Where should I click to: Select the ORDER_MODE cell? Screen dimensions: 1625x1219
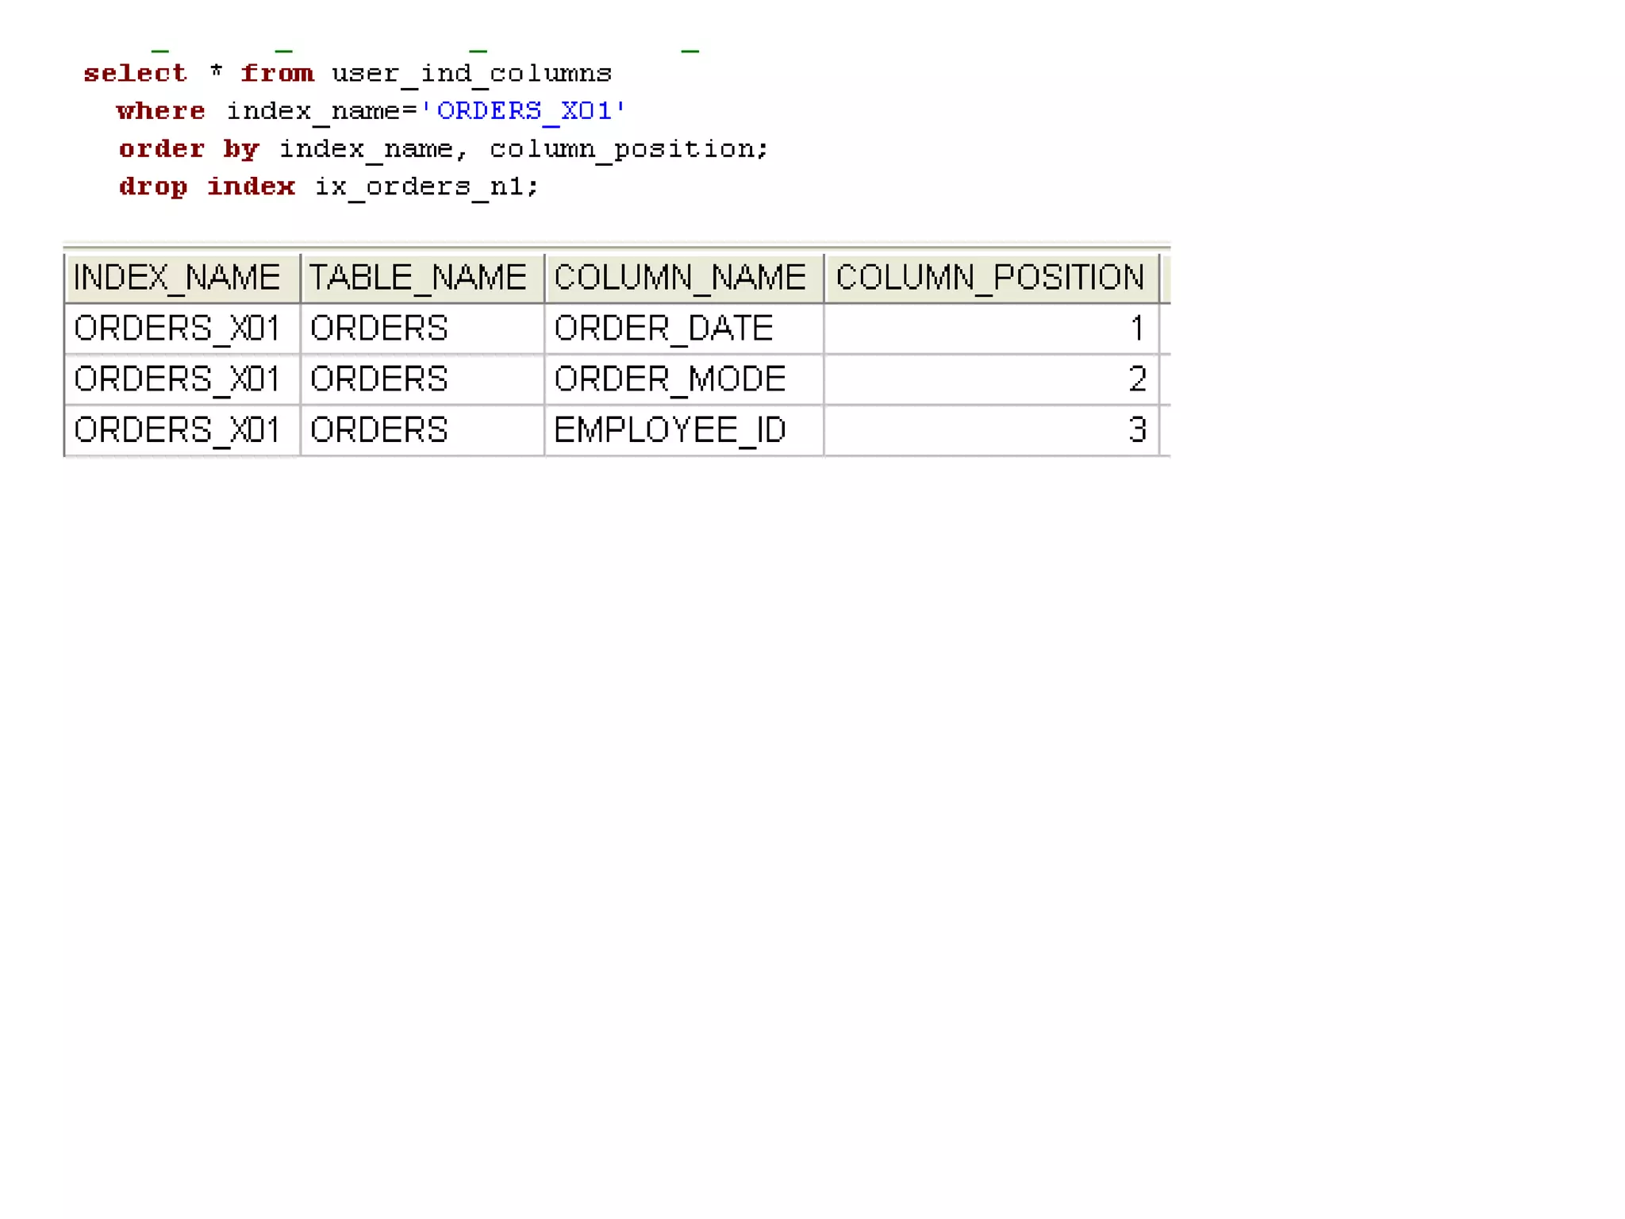pos(670,379)
